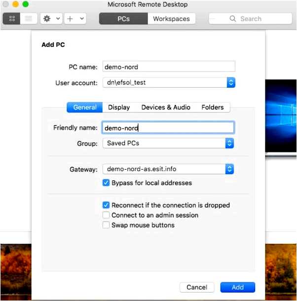This screenshot has height=301, width=297.
Task: Open the User account dropdown
Action: tap(169, 82)
